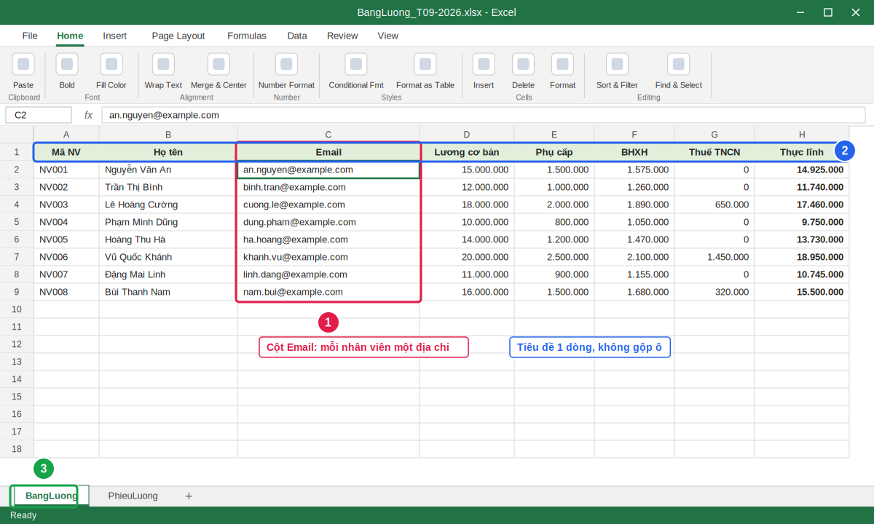The width and height of the screenshot is (874, 524).
Task: Select the email ha.hoang@example.com
Action: point(328,239)
